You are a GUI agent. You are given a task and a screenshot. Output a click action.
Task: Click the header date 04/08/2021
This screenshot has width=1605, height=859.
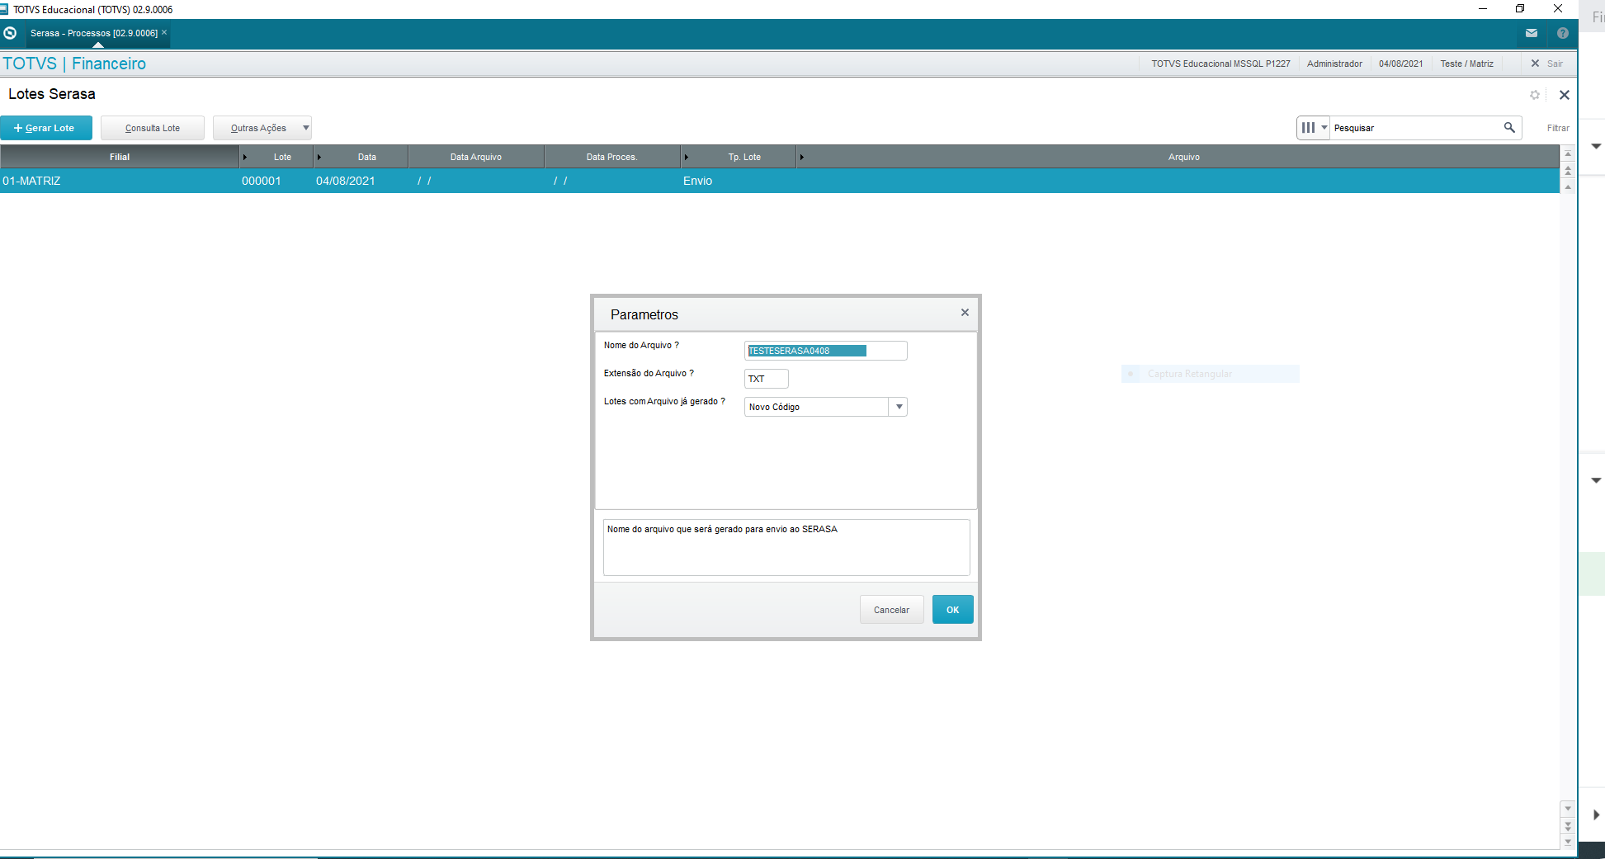coord(1401,64)
